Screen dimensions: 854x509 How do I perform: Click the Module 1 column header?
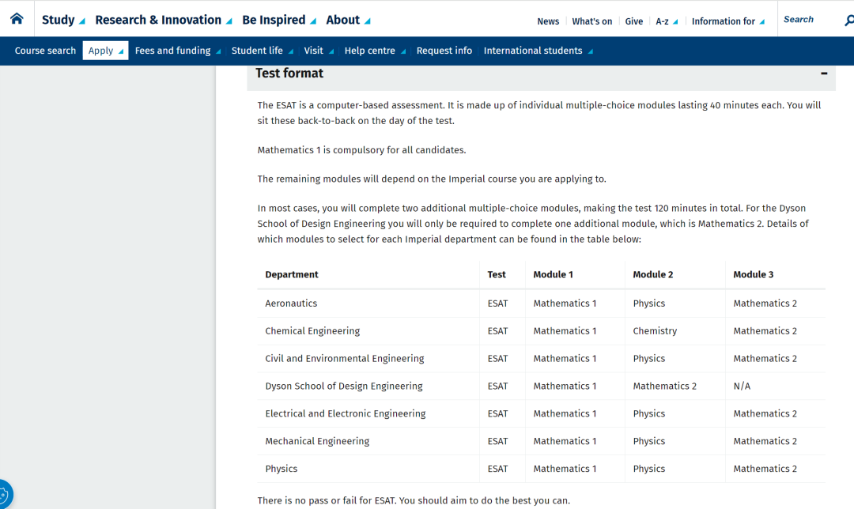[553, 274]
